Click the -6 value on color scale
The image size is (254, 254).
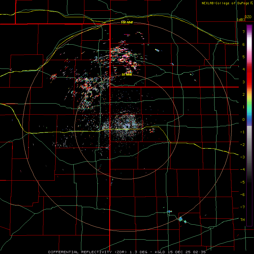[x=242, y=195]
